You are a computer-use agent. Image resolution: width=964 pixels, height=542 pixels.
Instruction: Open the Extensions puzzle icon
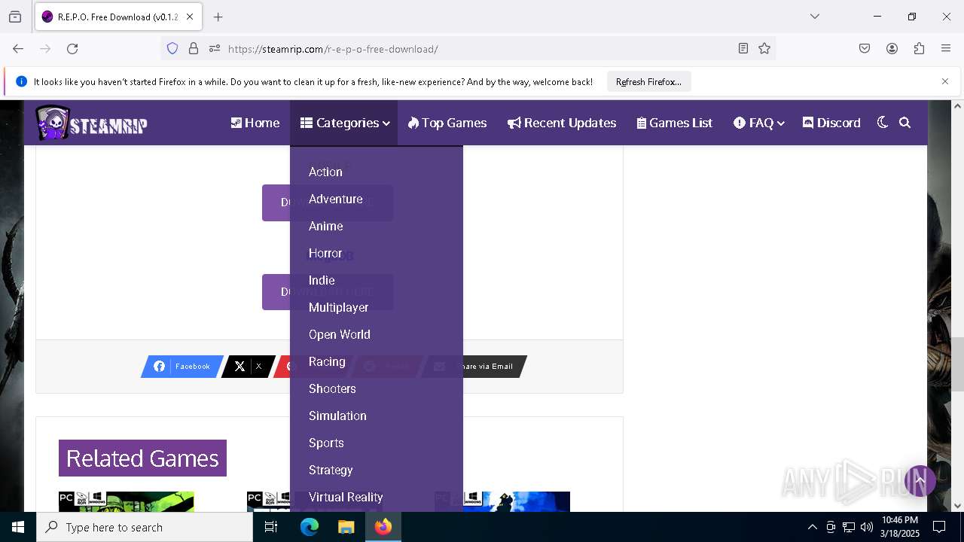click(919, 48)
